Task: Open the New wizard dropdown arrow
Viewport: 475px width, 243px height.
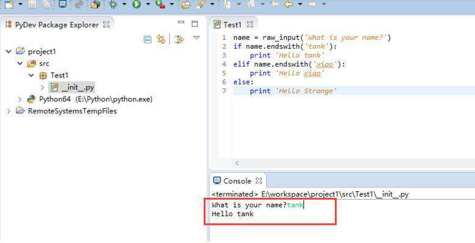Action: [x=21, y=4]
